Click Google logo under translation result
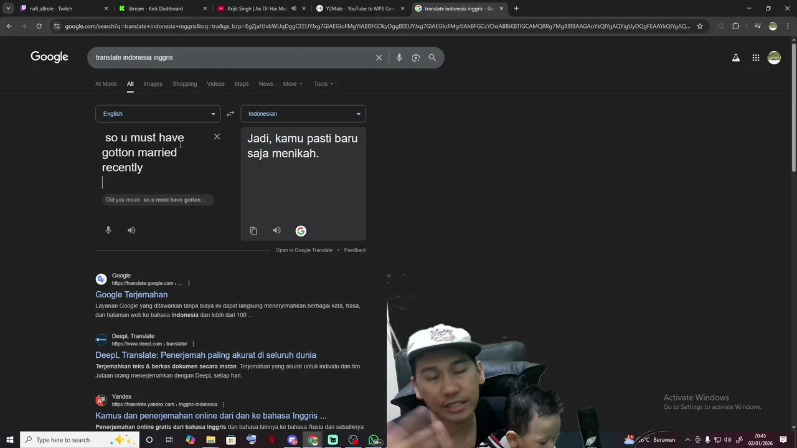 [301, 231]
